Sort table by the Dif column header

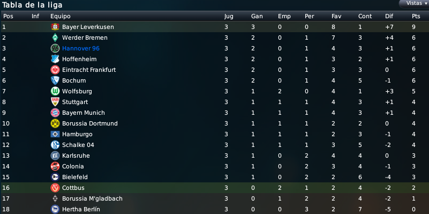pyautogui.click(x=389, y=16)
